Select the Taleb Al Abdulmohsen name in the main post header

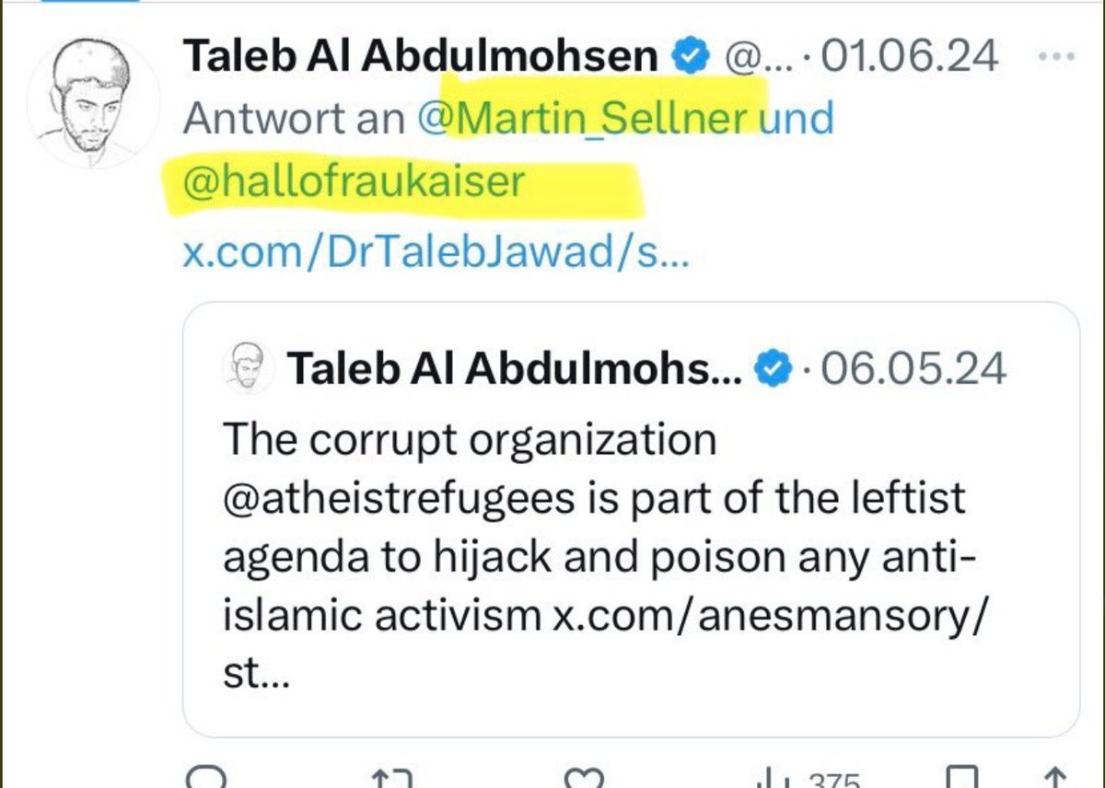tap(421, 56)
